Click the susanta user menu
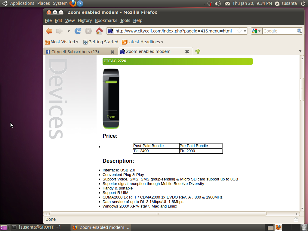 click(286, 3)
